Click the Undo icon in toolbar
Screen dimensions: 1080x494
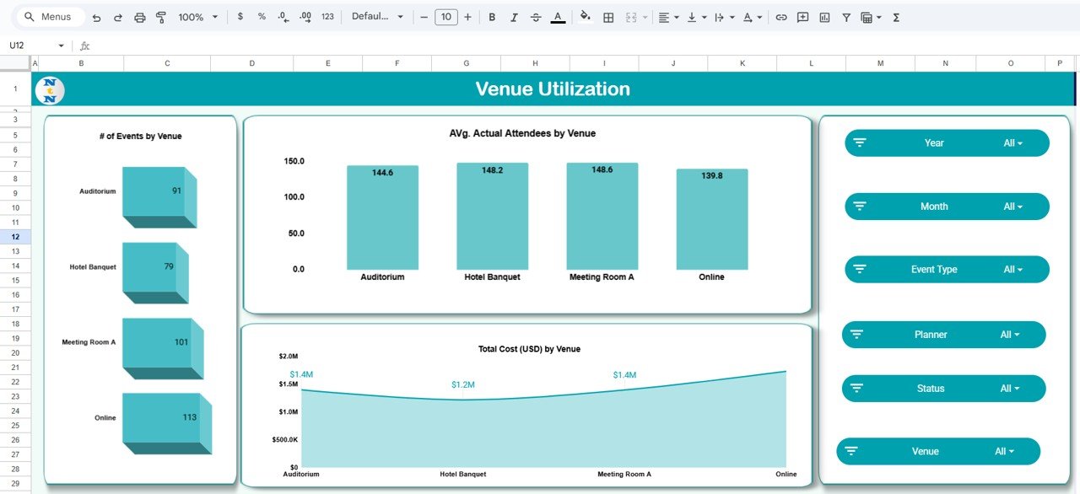[96, 17]
